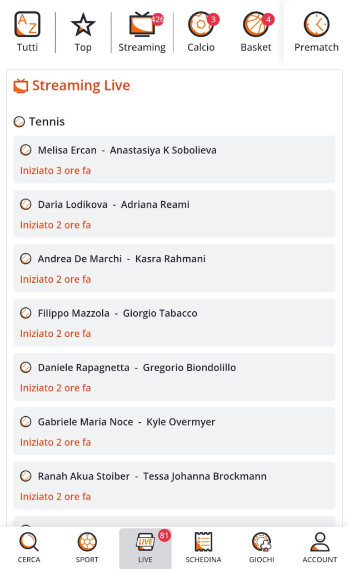Open Daria Lodikova vs Adriana Reami match
Screen dimensions: 349x569
(174, 214)
